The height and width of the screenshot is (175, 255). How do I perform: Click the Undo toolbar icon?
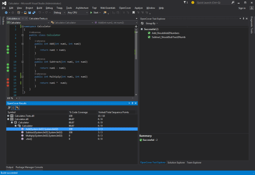pos(40,13)
